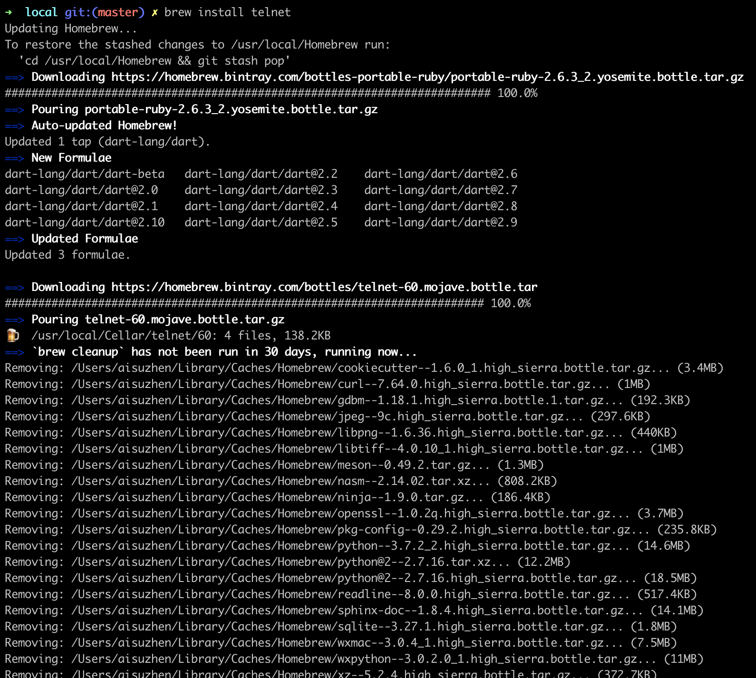756x678 pixels.
Task: Click the sphinx-doc--1.8.4 removing line
Action: point(354,610)
